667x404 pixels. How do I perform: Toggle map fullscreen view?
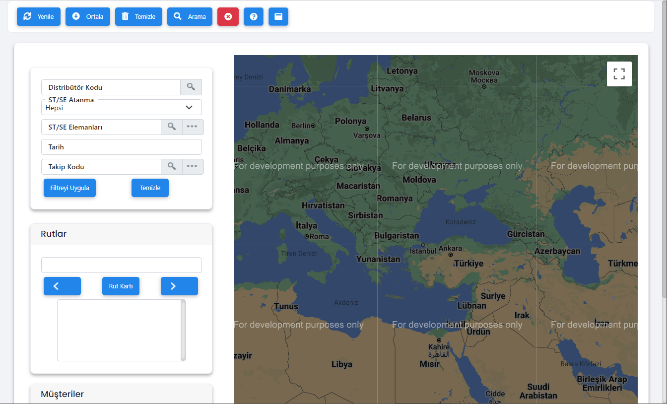click(x=619, y=74)
